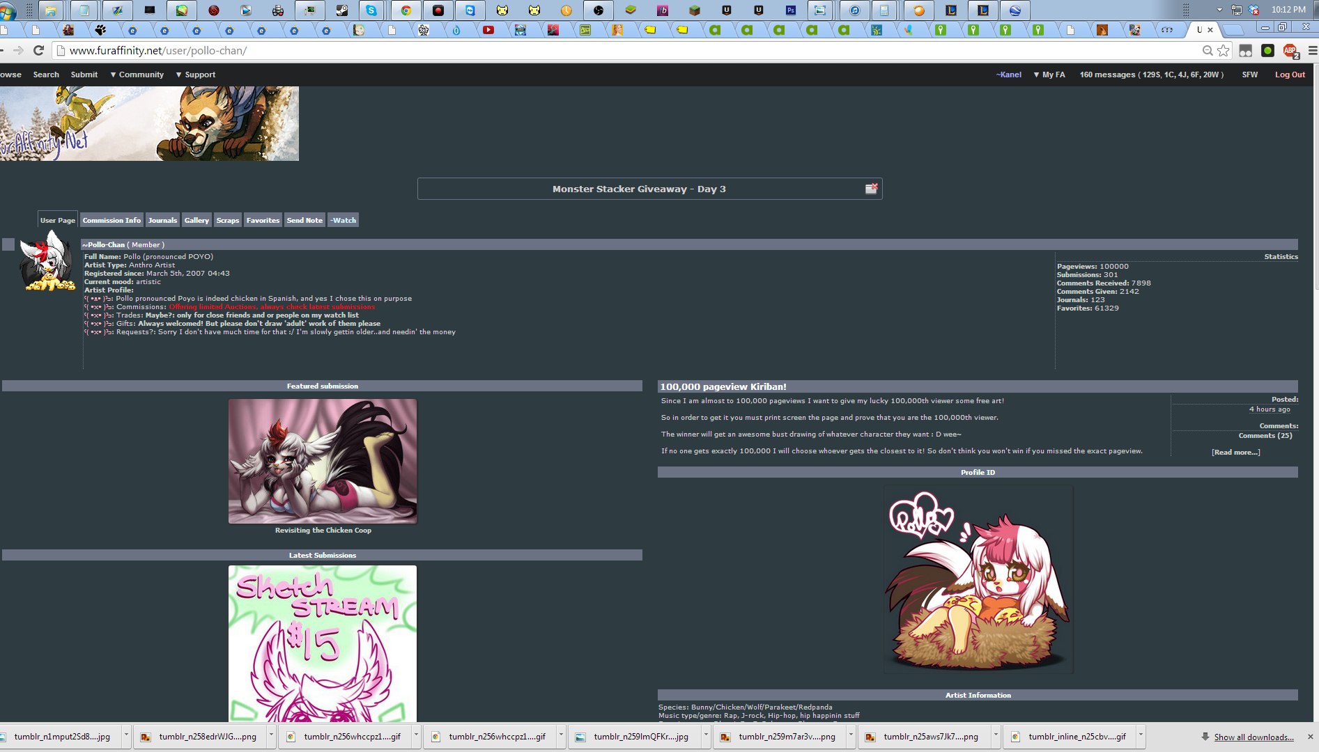Screen dimensions: 1319x752
Task: Click the FurAffinity site banner
Action: click(x=149, y=123)
